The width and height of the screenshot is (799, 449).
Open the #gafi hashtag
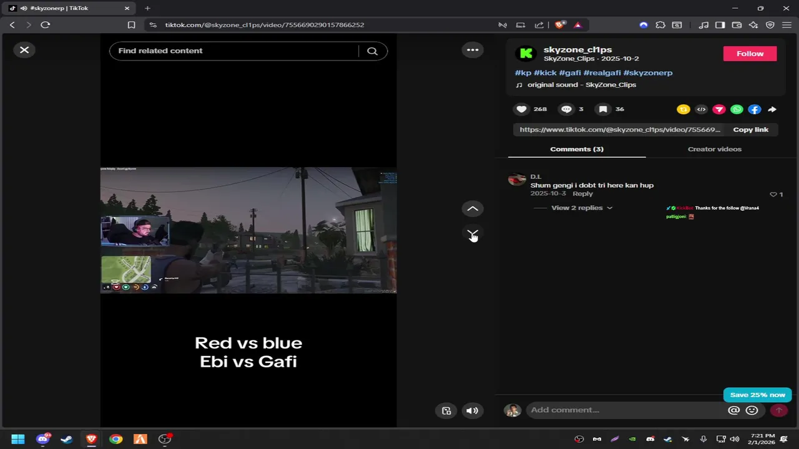tap(570, 73)
